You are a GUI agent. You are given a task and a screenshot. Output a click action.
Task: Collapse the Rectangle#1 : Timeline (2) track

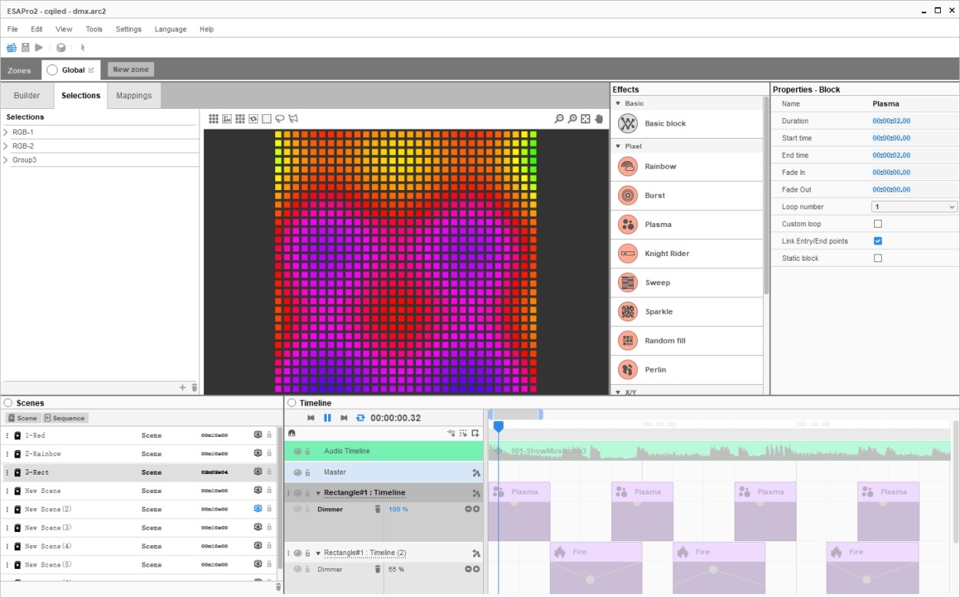(x=318, y=554)
